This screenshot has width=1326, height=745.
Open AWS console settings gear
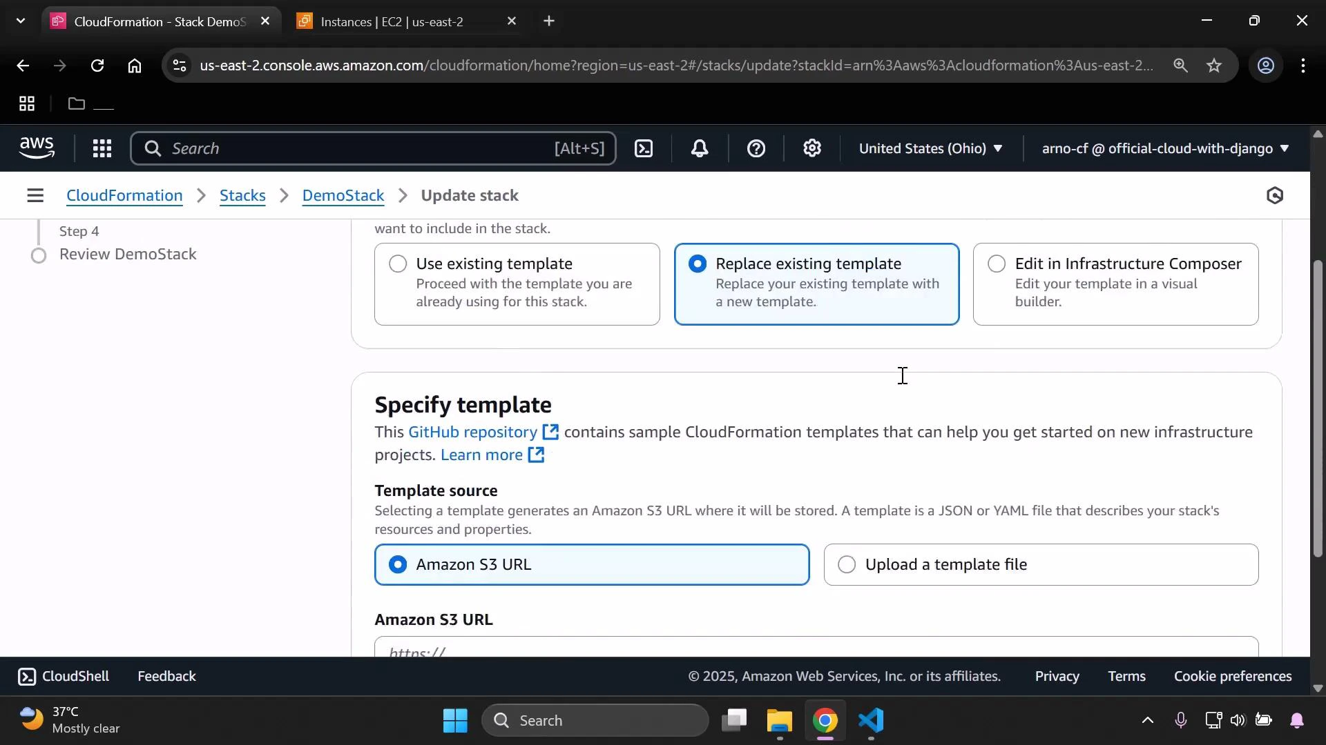click(x=812, y=148)
